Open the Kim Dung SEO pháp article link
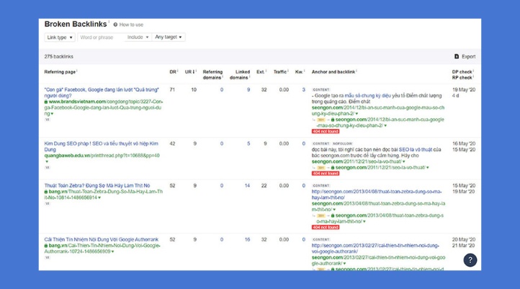Screen dimensions: 520x289 (x=101, y=146)
